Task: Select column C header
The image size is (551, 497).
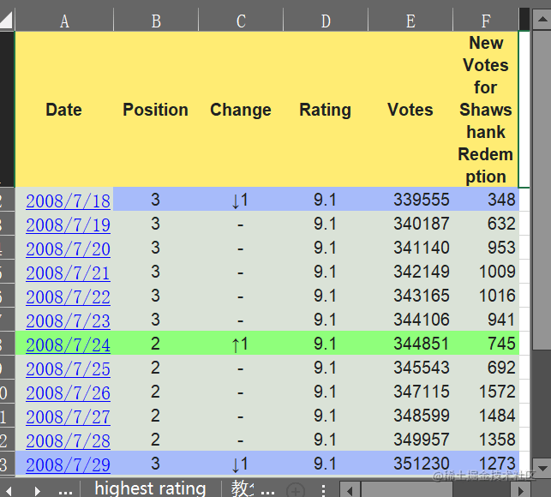Action: 241,21
